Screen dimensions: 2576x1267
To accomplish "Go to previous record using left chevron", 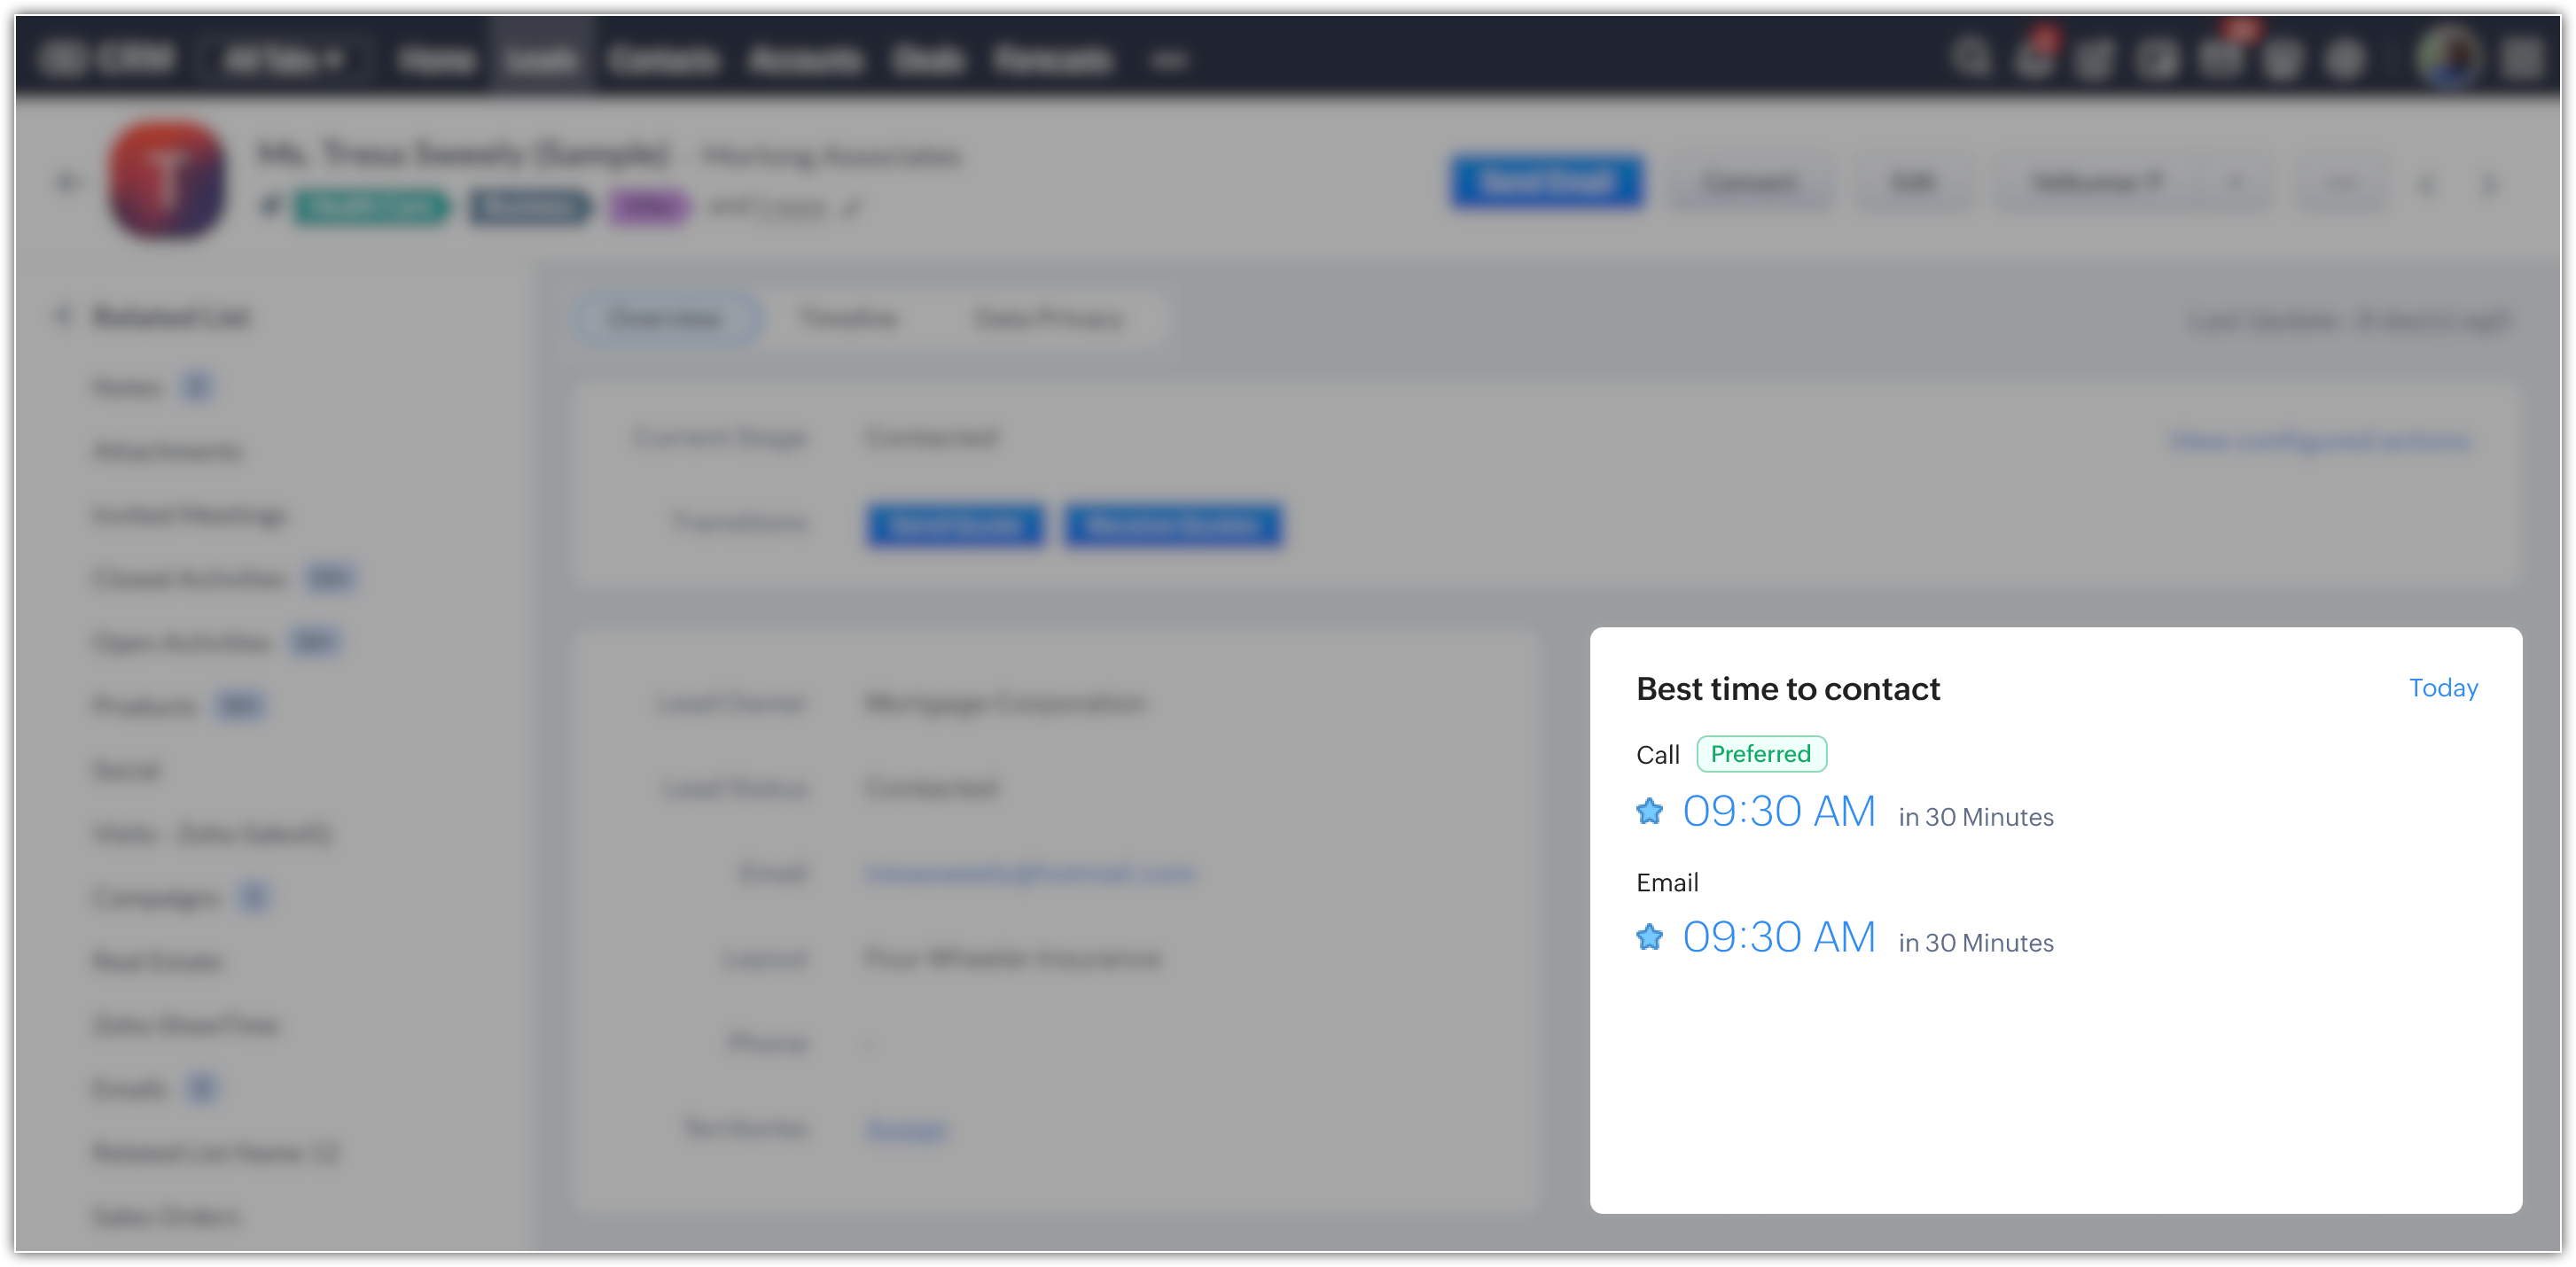I will pos(2426,184).
